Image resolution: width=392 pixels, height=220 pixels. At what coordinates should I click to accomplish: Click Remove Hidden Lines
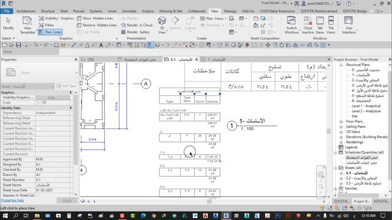coord(97,25)
